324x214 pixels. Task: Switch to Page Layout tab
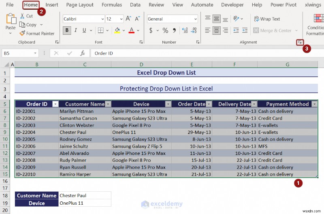tap(80, 5)
